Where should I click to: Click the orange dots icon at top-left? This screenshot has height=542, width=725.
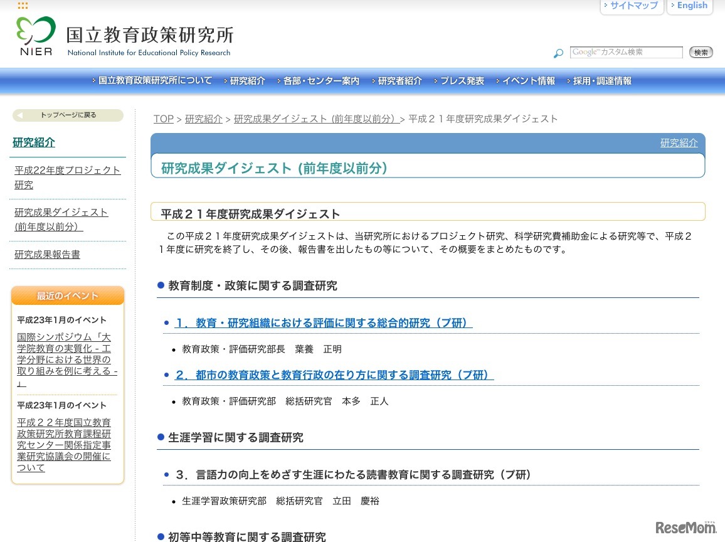pyautogui.click(x=23, y=6)
